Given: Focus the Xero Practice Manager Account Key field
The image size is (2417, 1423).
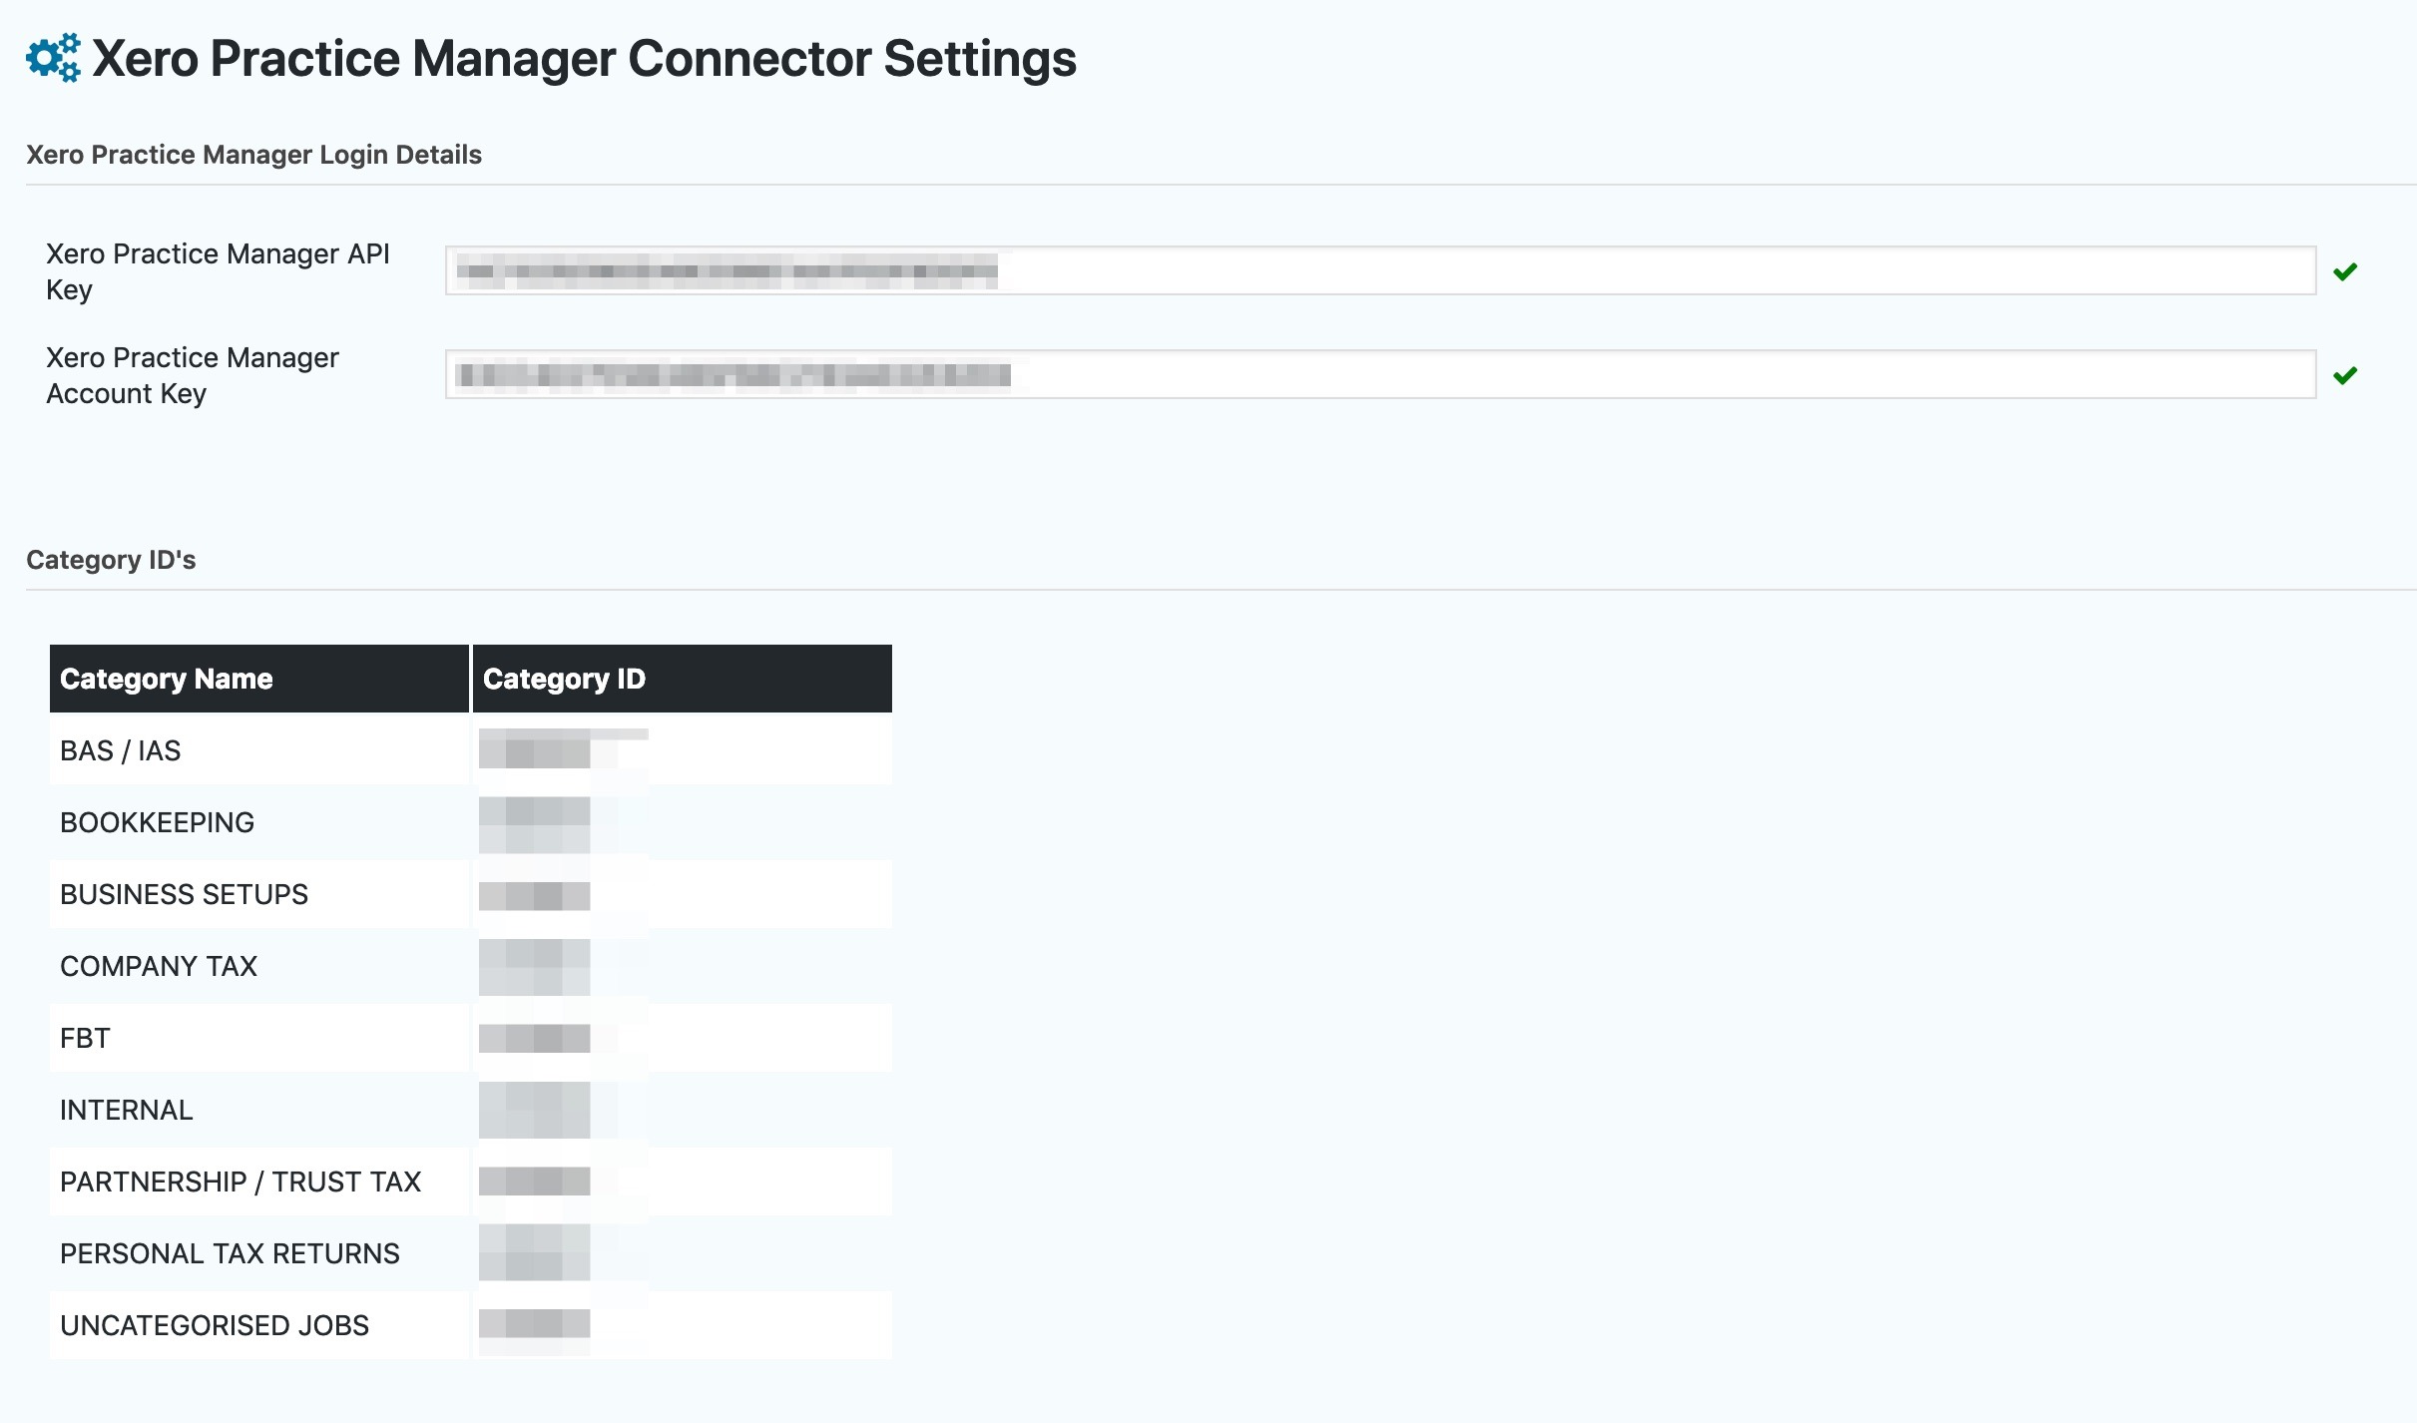Looking at the screenshot, I should point(1380,374).
